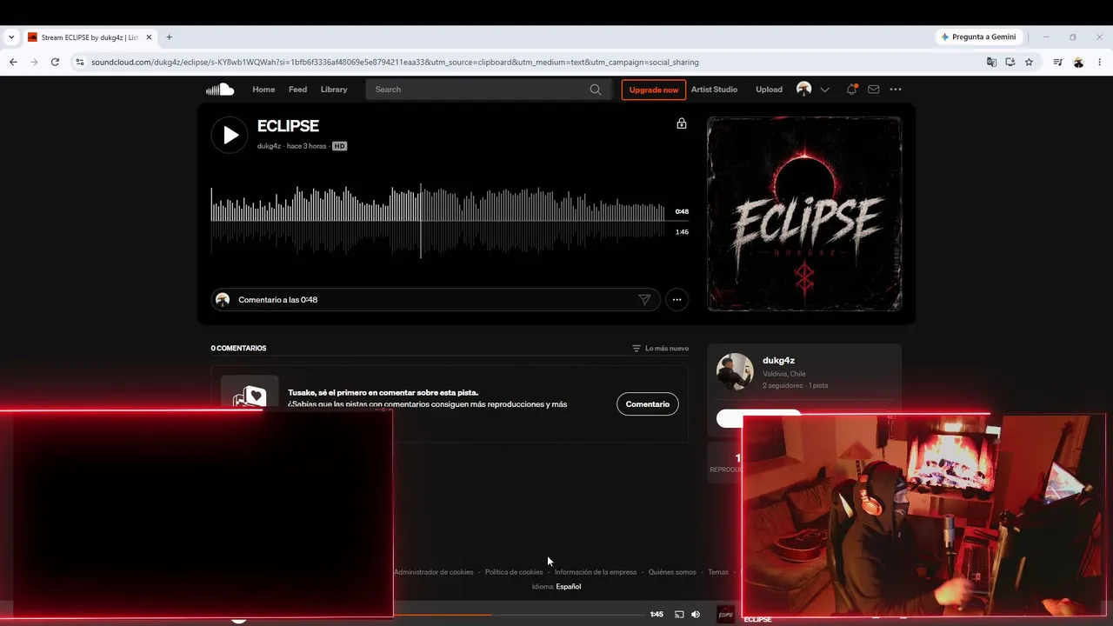1113x626 pixels.
Task: Open dukg4z artist link under track title
Action: click(269, 146)
